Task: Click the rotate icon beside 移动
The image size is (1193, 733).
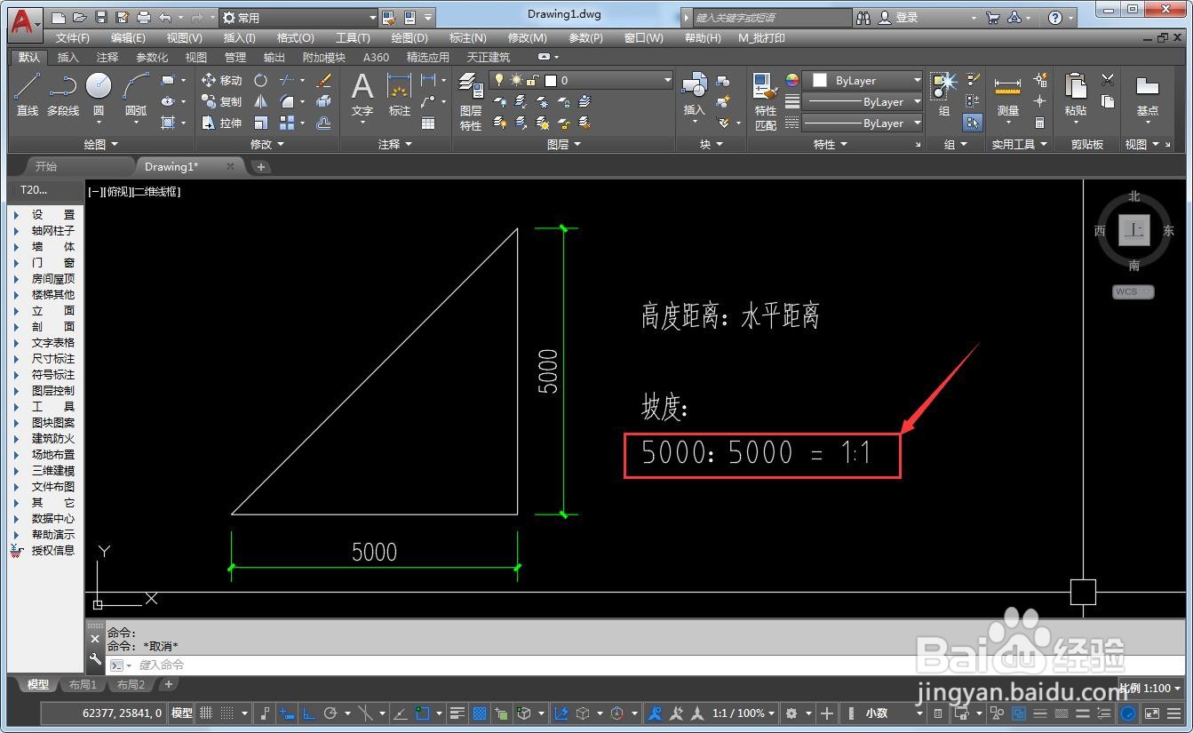Action: pyautogui.click(x=260, y=80)
